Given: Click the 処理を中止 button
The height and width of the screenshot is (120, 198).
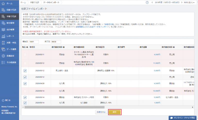Looking at the screenshot, I should tap(101, 112).
